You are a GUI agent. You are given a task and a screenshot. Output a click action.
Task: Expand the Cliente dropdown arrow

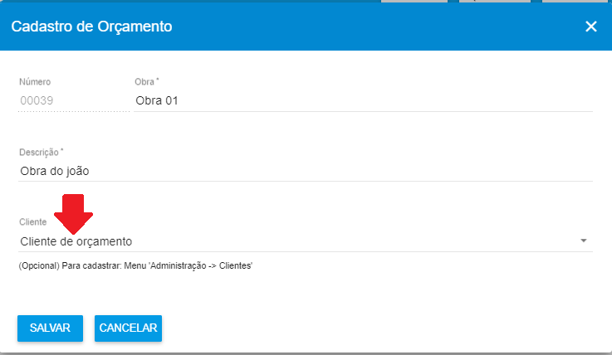pos(584,241)
